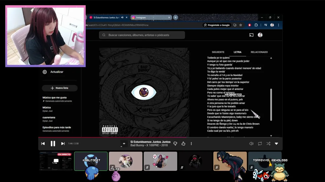Open the YouTube Music account avatar menu

[260, 35]
